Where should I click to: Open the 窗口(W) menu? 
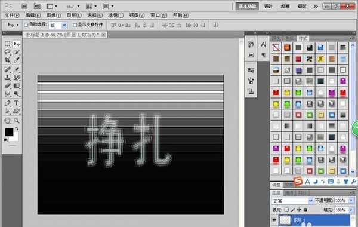[x=159, y=16]
